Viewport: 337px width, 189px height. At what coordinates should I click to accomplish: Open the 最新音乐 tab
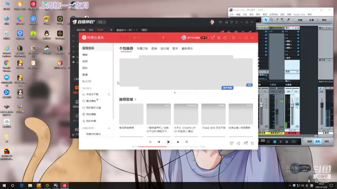click(187, 49)
